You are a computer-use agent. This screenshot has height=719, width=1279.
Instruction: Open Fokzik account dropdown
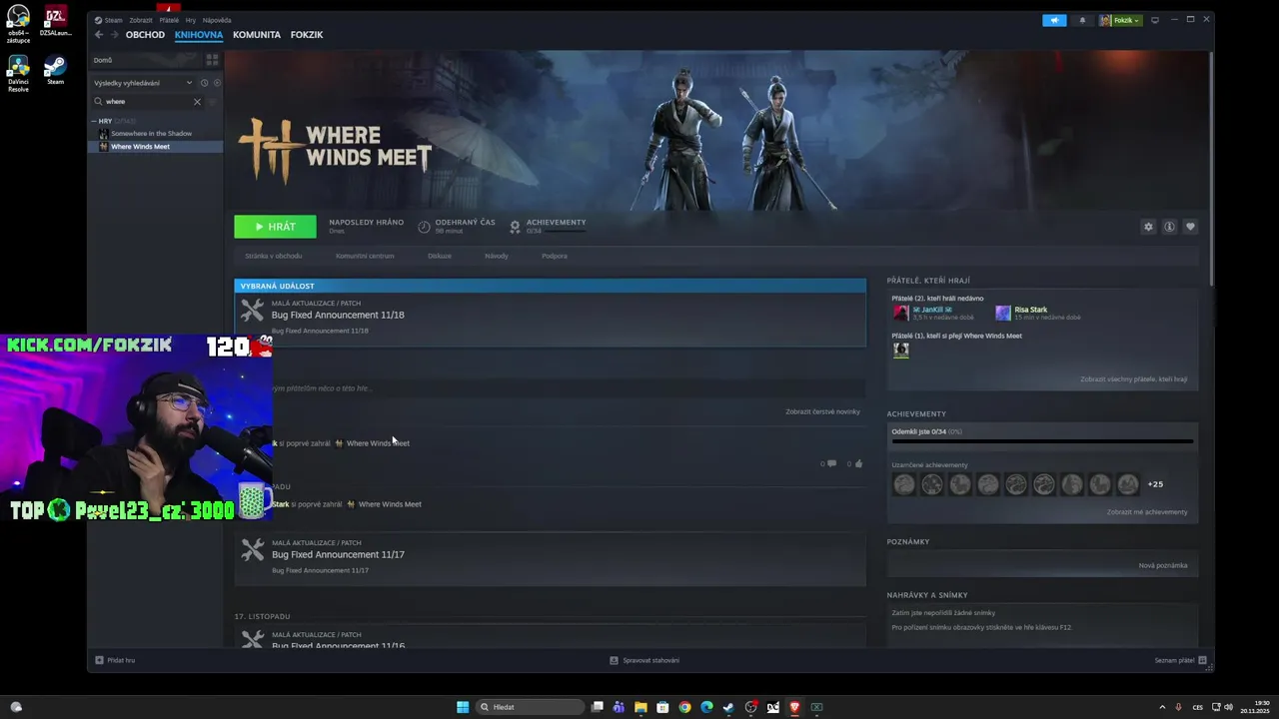point(1120,20)
